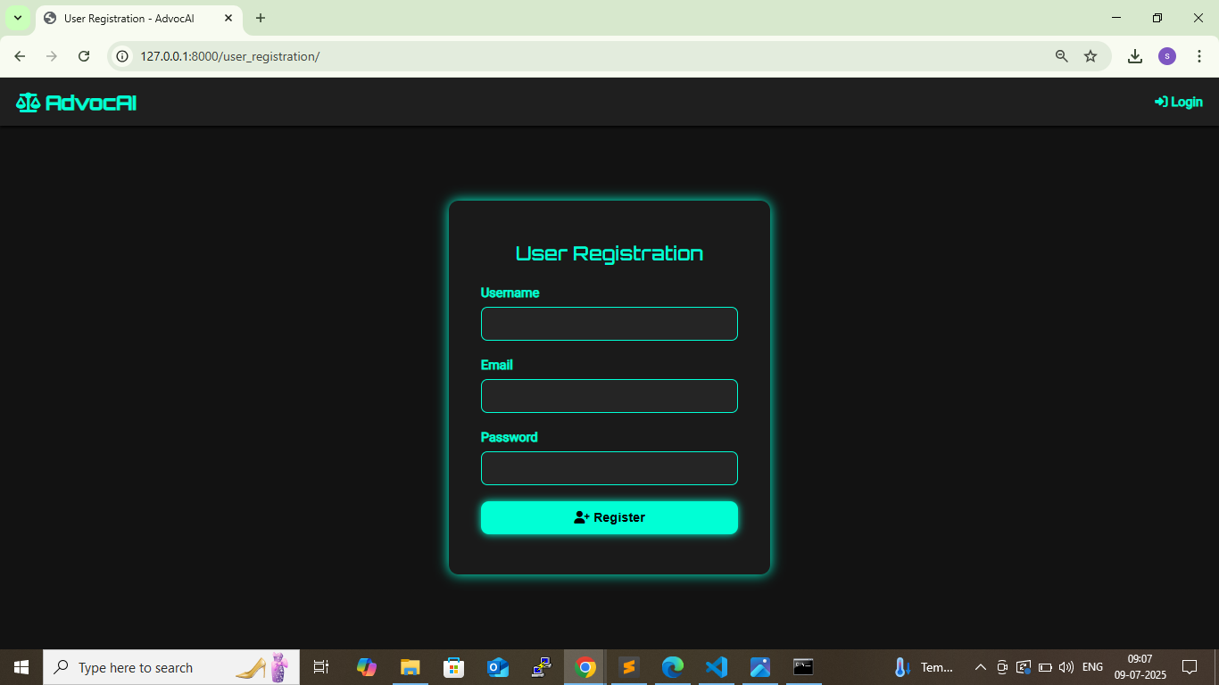Viewport: 1219px width, 685px height.
Task: Open the Photos app from taskbar
Action: coord(760,667)
